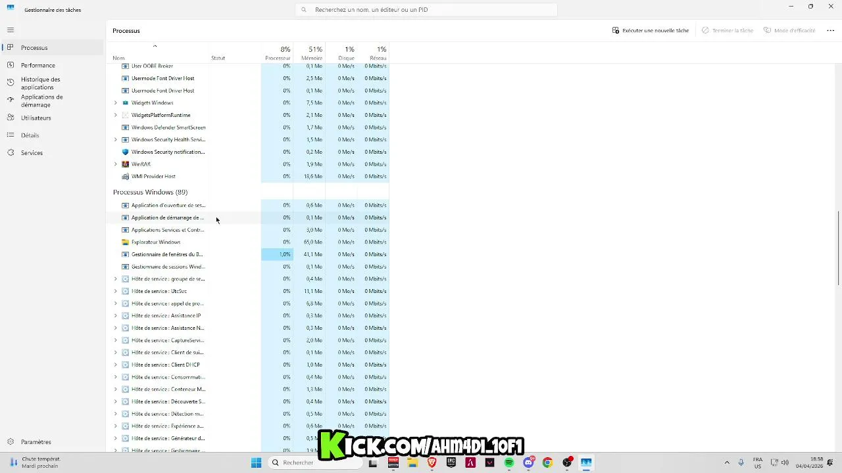Click the WMI Provider Host icon
The image size is (842, 473).
pos(126,176)
